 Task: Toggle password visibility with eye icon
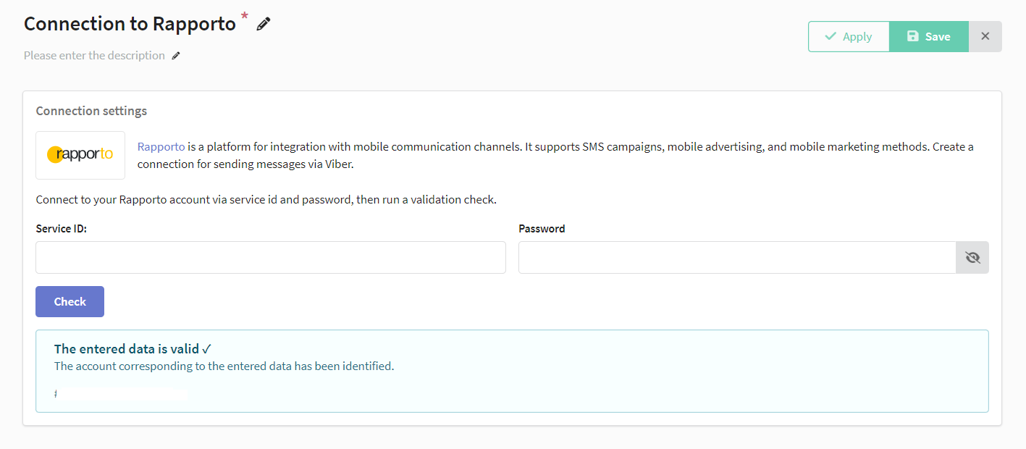972,257
